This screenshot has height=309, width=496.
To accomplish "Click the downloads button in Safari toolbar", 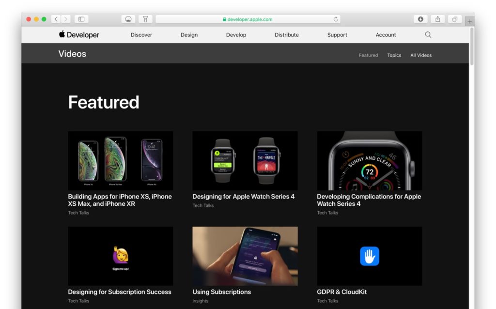I will (x=420, y=19).
